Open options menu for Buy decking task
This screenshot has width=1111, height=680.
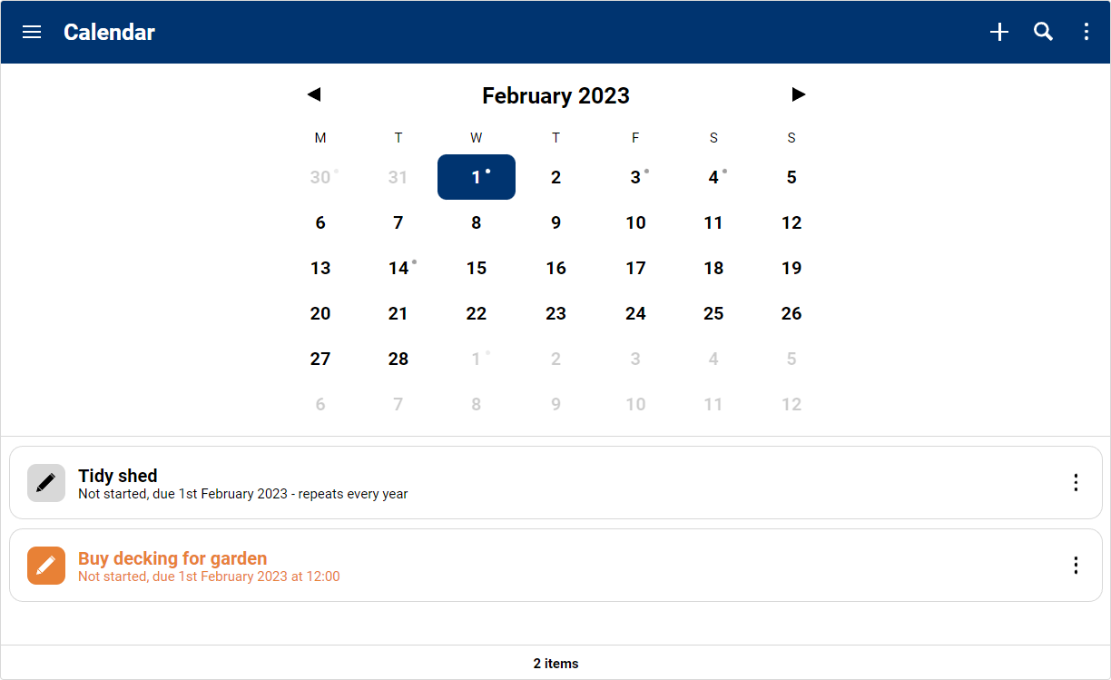coord(1076,566)
